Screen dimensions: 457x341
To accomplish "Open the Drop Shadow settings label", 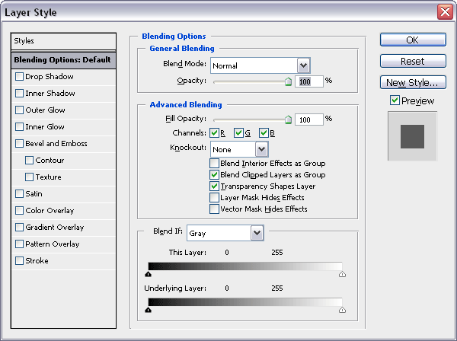I will coord(50,77).
